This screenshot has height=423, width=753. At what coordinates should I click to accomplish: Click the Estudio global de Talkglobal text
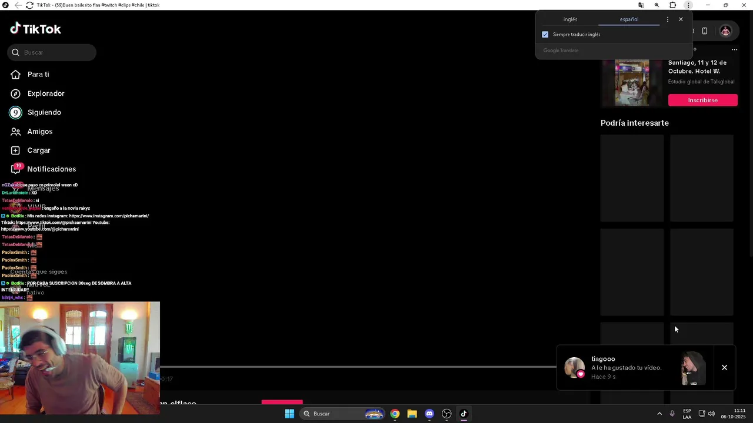click(x=701, y=82)
